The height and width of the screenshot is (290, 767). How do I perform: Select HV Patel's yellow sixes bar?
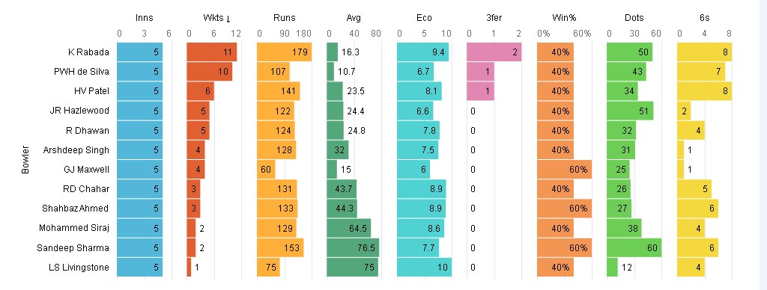tap(704, 91)
